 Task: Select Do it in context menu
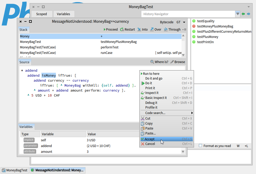click(x=167, y=83)
